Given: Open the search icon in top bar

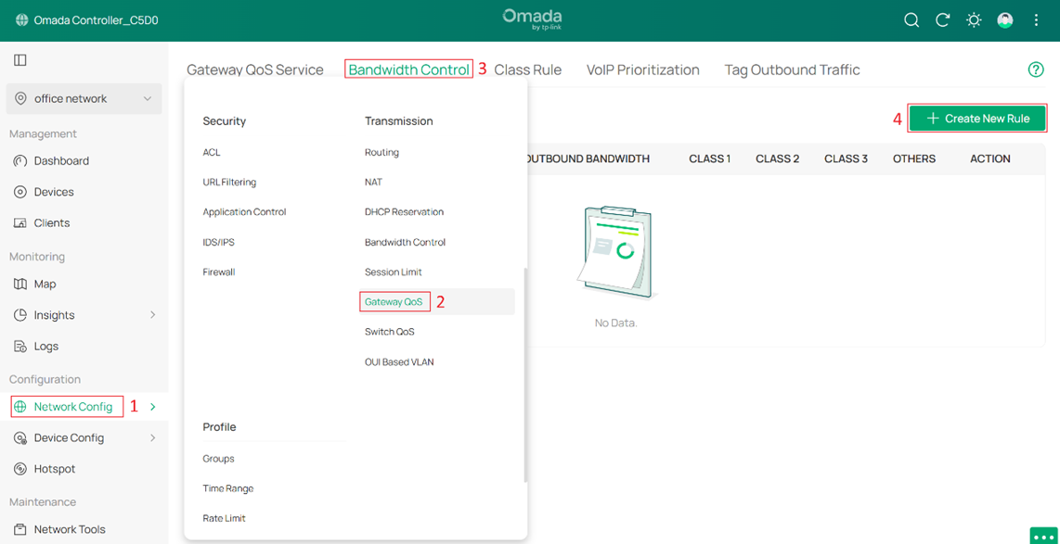Looking at the screenshot, I should click(x=911, y=19).
